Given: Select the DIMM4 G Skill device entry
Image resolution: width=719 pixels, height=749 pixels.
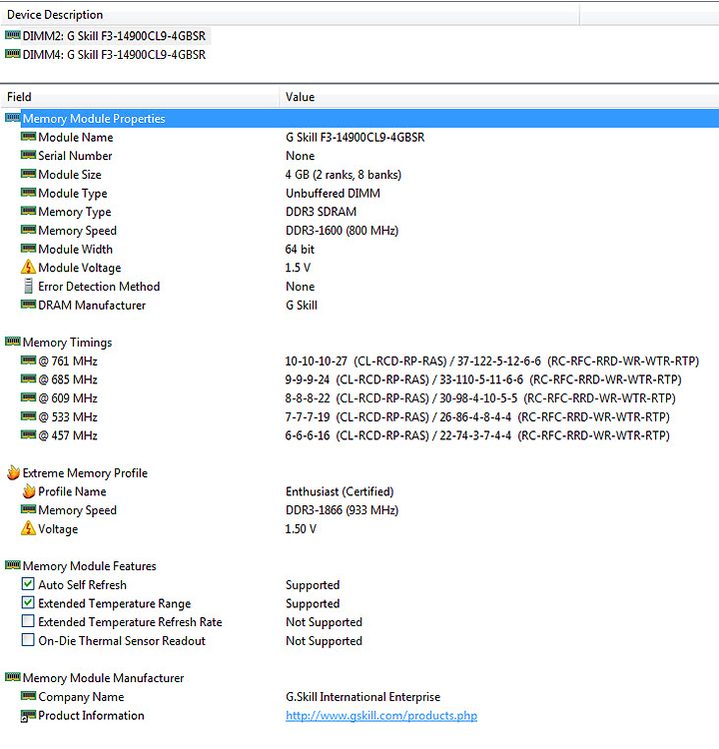Looking at the screenshot, I should [x=114, y=55].
